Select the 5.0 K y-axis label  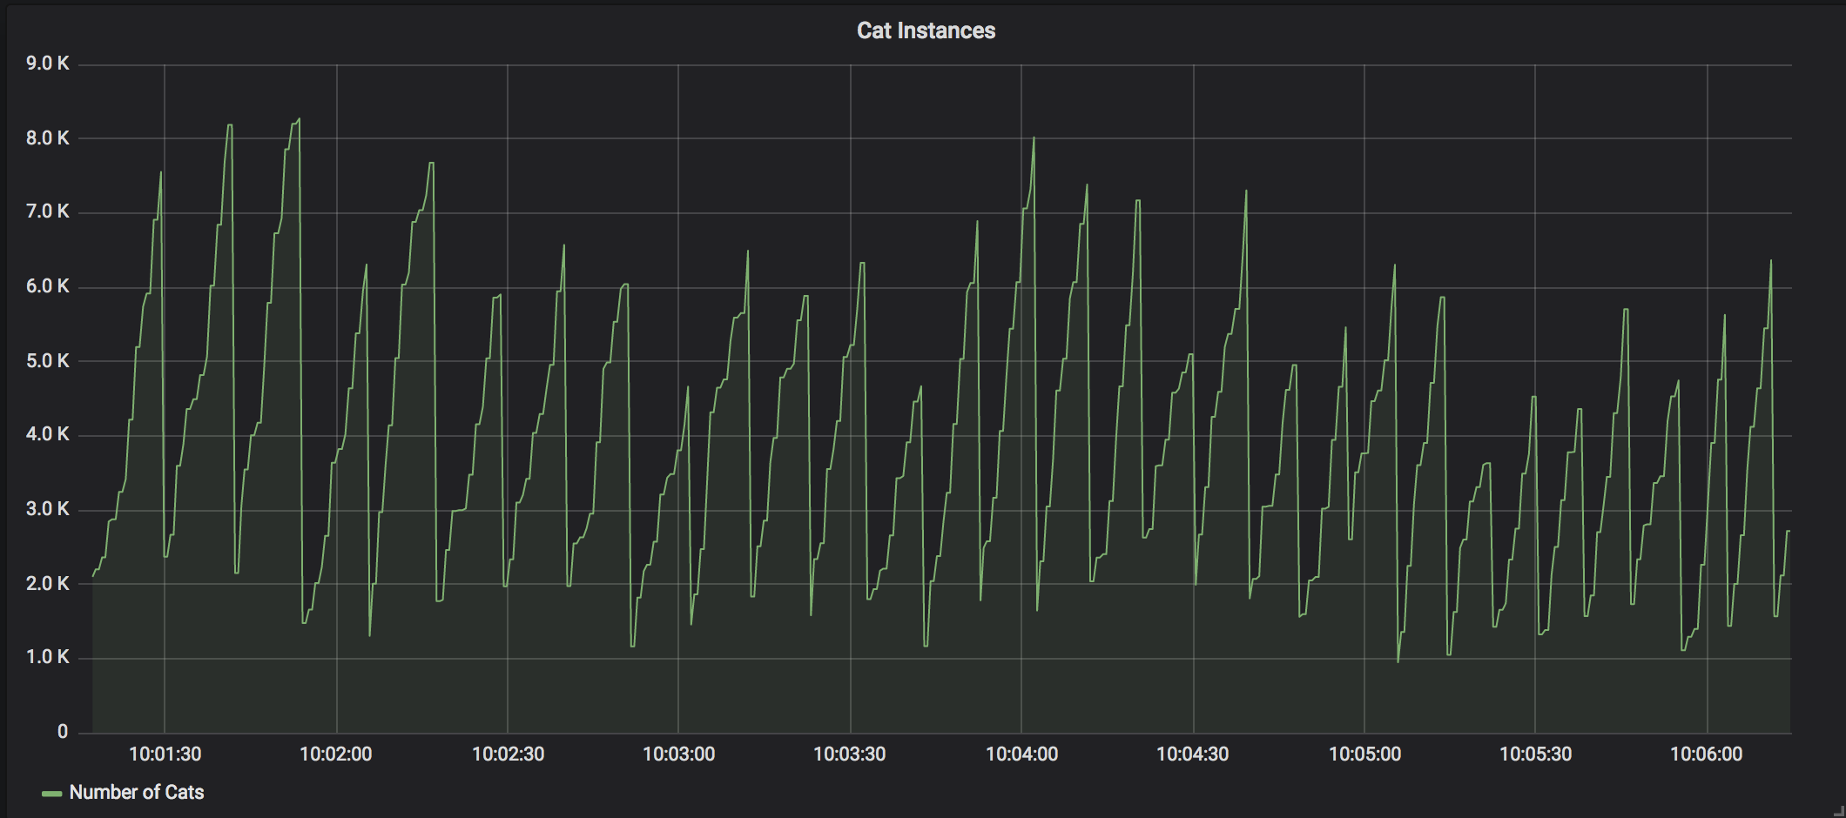(x=48, y=360)
